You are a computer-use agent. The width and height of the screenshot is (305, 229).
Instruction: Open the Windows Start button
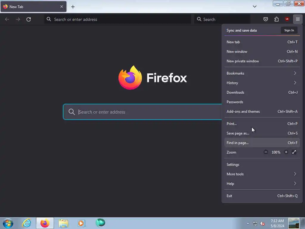coord(8,223)
